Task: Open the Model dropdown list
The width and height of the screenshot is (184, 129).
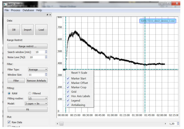Action: pos(36,104)
